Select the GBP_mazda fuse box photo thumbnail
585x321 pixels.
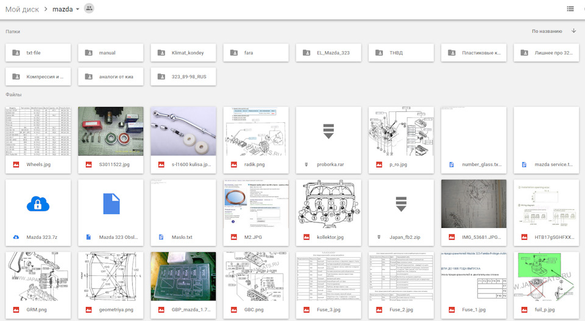[x=183, y=276]
